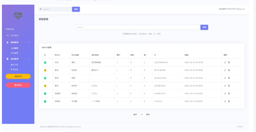This screenshot has height=132, width=256.
Task: Collapse the 数据管理 menu chevron
Action: tap(29, 42)
